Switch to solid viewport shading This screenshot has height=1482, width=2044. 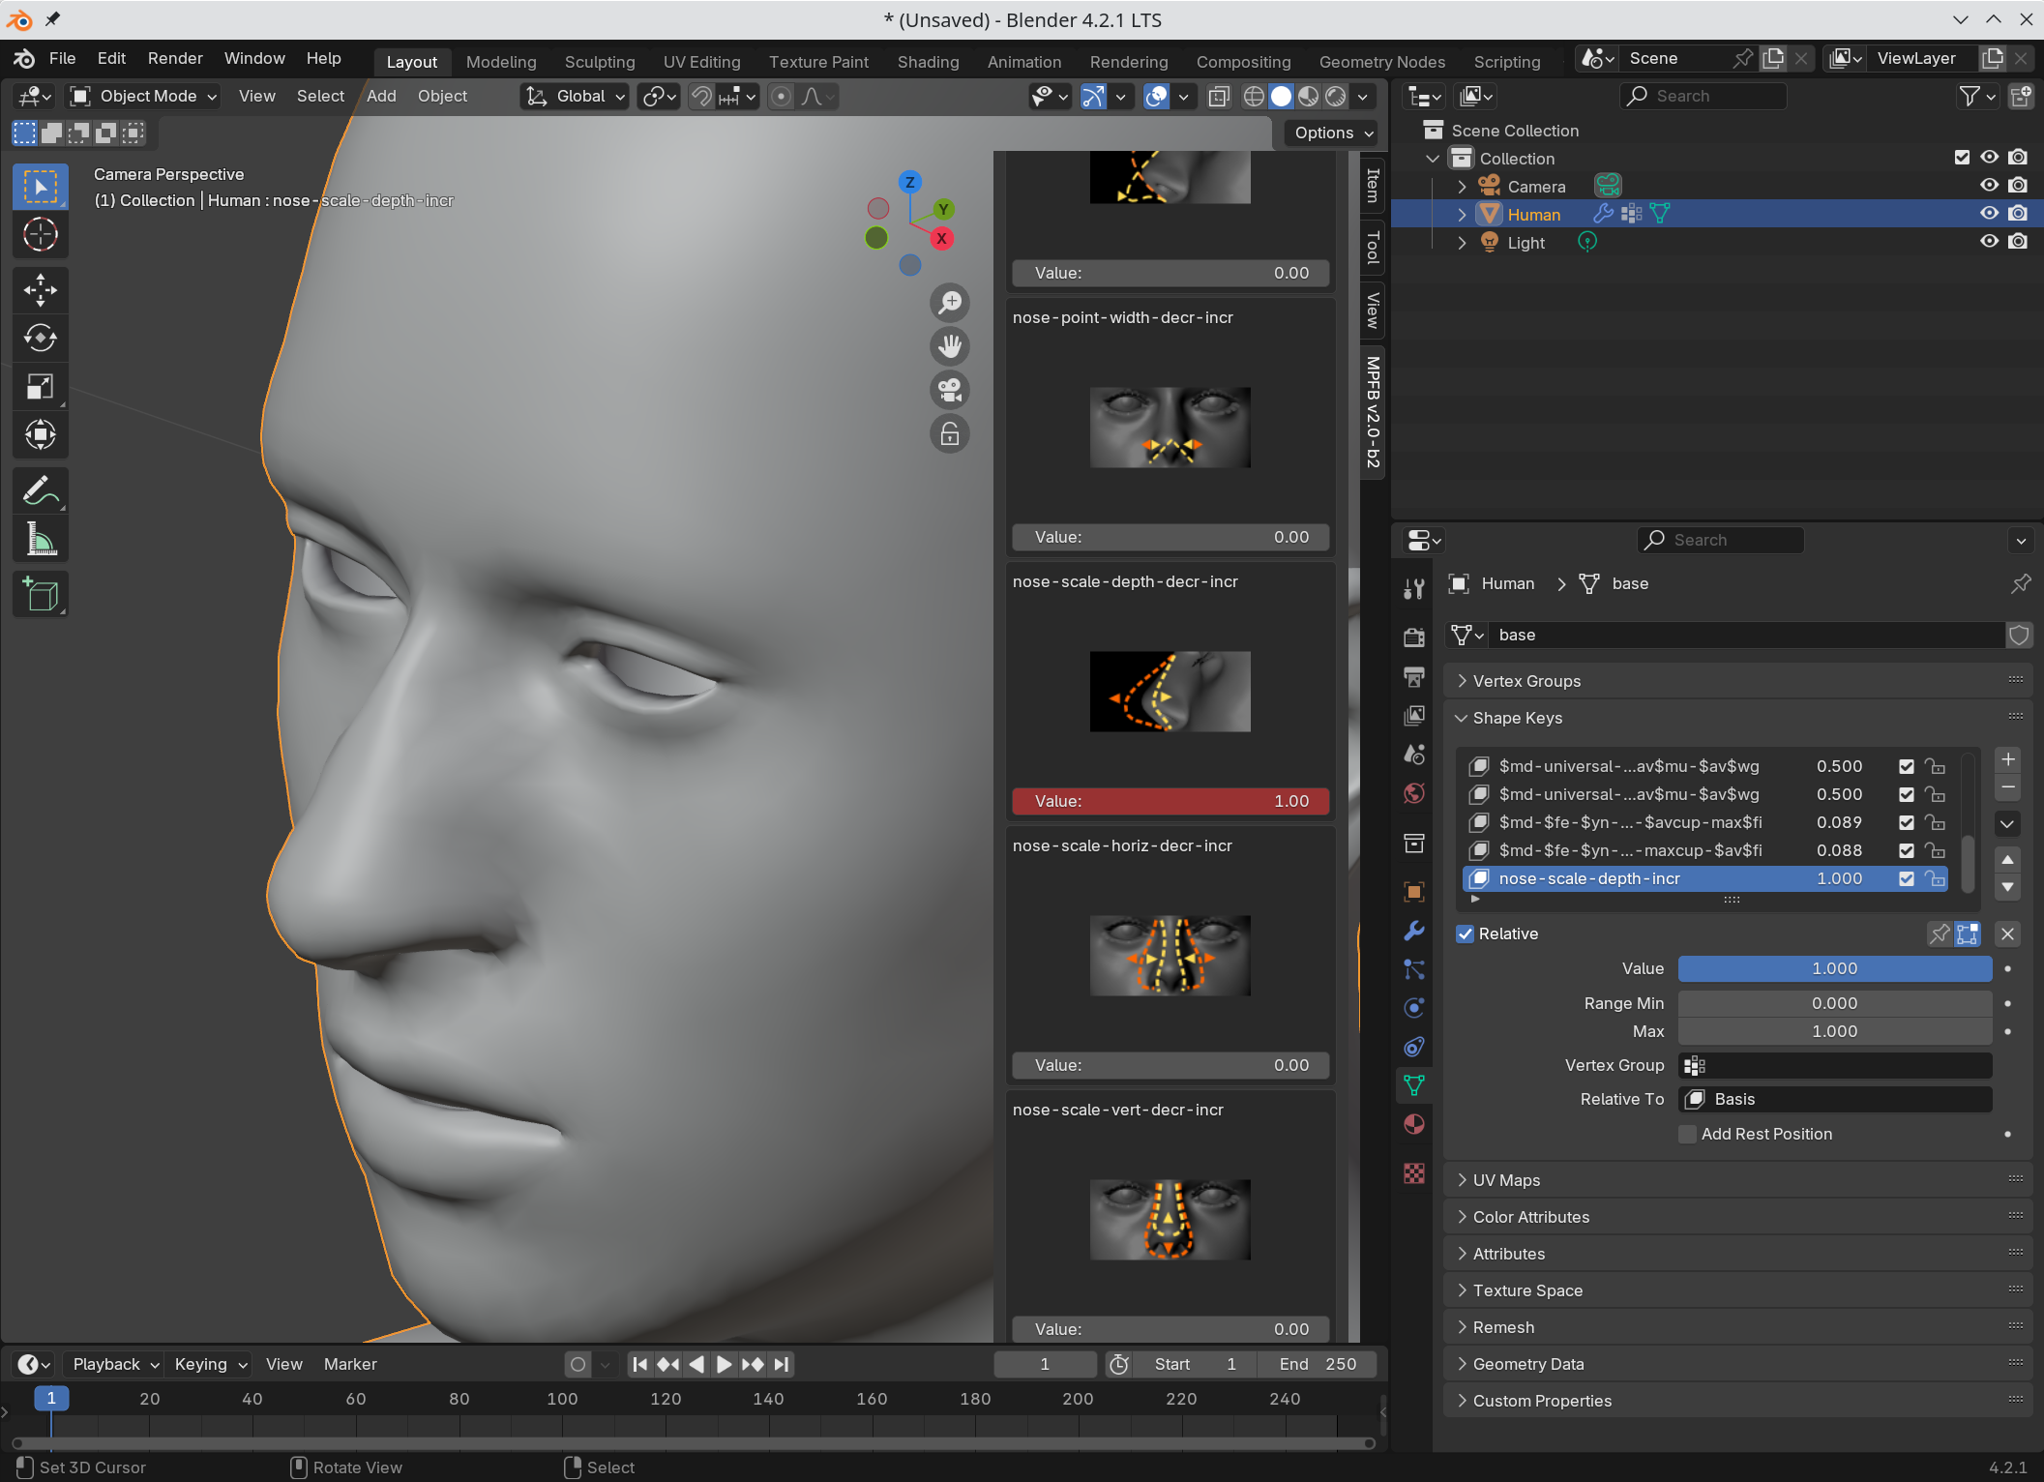click(x=1281, y=96)
